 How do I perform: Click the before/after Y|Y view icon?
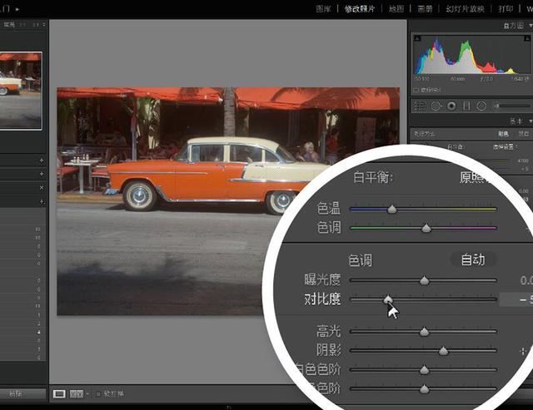[x=77, y=393]
